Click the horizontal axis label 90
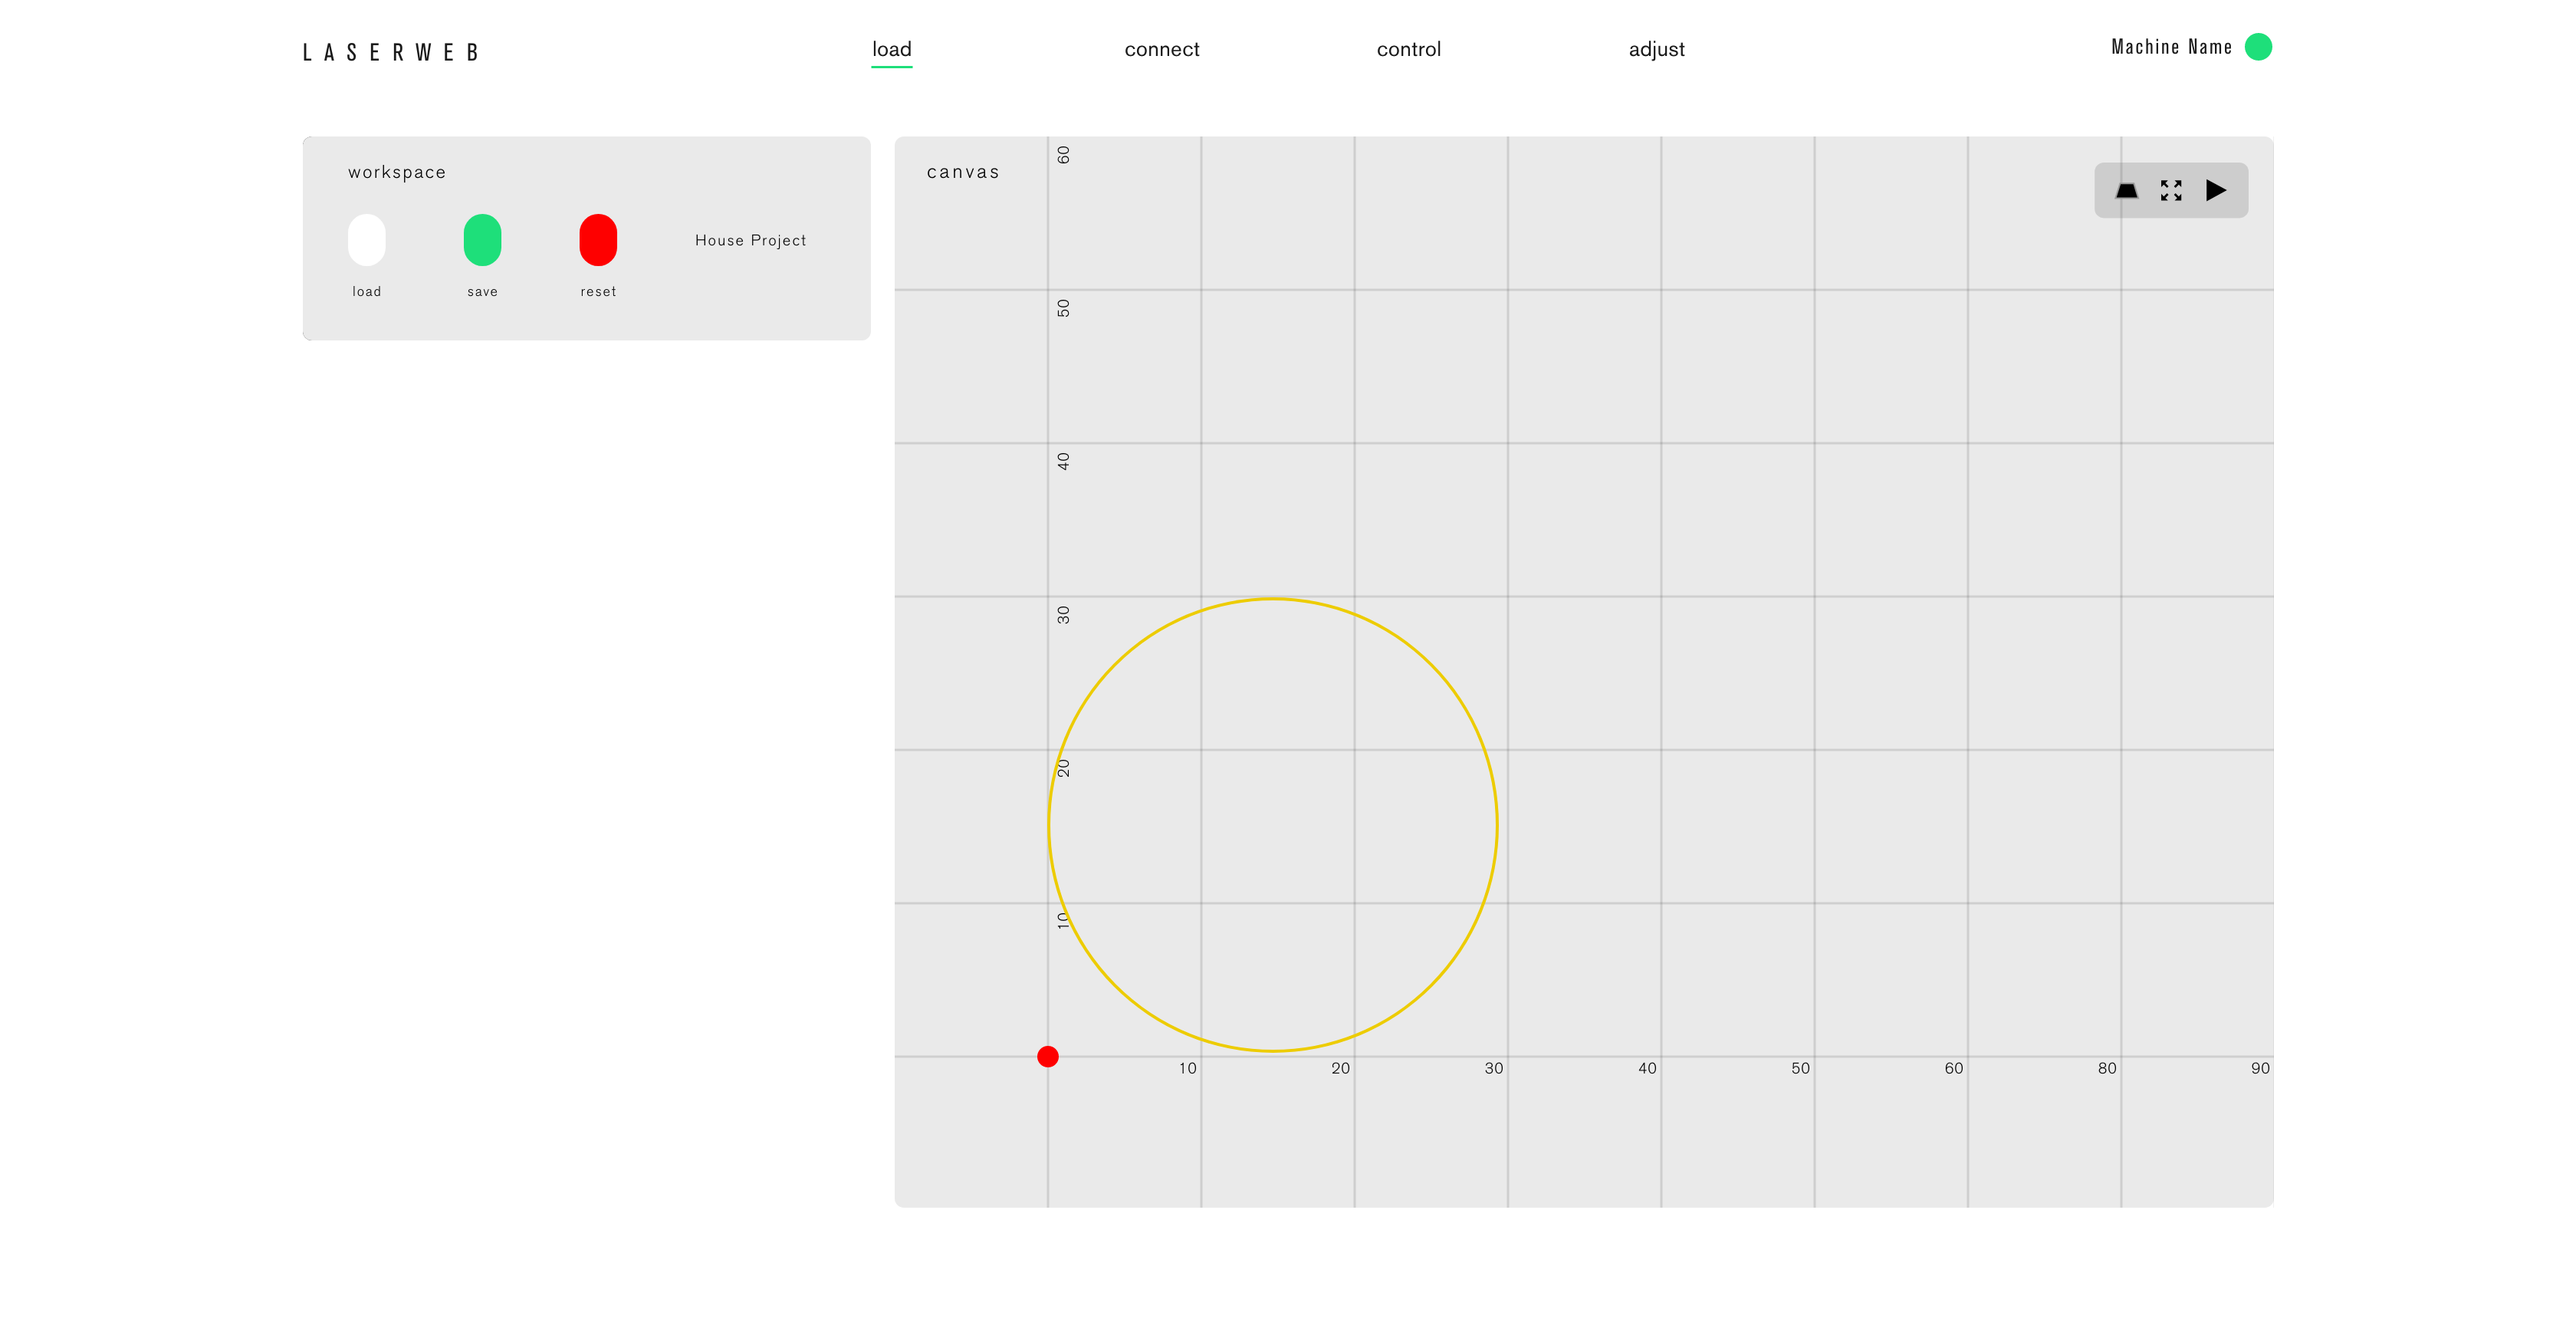 pos(2260,1068)
